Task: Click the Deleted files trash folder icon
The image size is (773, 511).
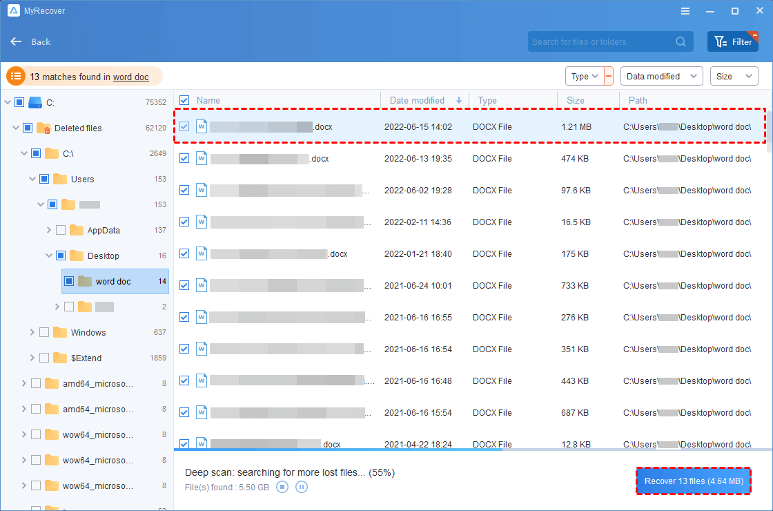Action: (43, 128)
